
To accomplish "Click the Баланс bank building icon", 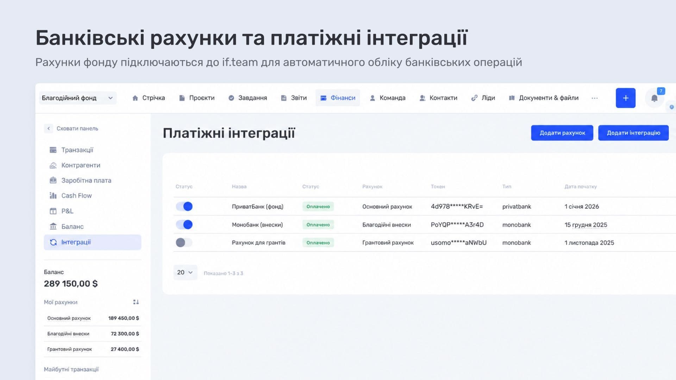I will pyautogui.click(x=53, y=226).
